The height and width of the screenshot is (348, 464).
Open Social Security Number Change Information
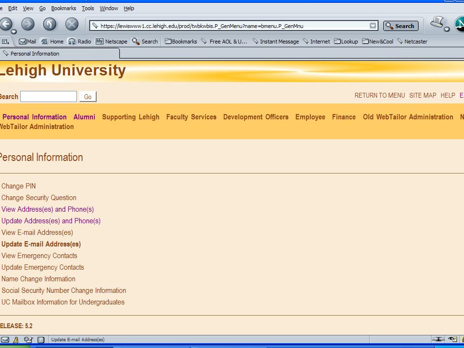click(x=64, y=290)
